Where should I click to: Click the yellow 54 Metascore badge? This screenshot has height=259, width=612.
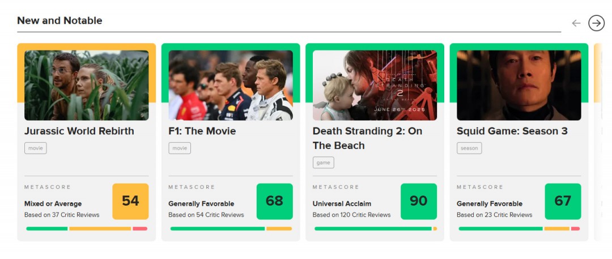130,201
